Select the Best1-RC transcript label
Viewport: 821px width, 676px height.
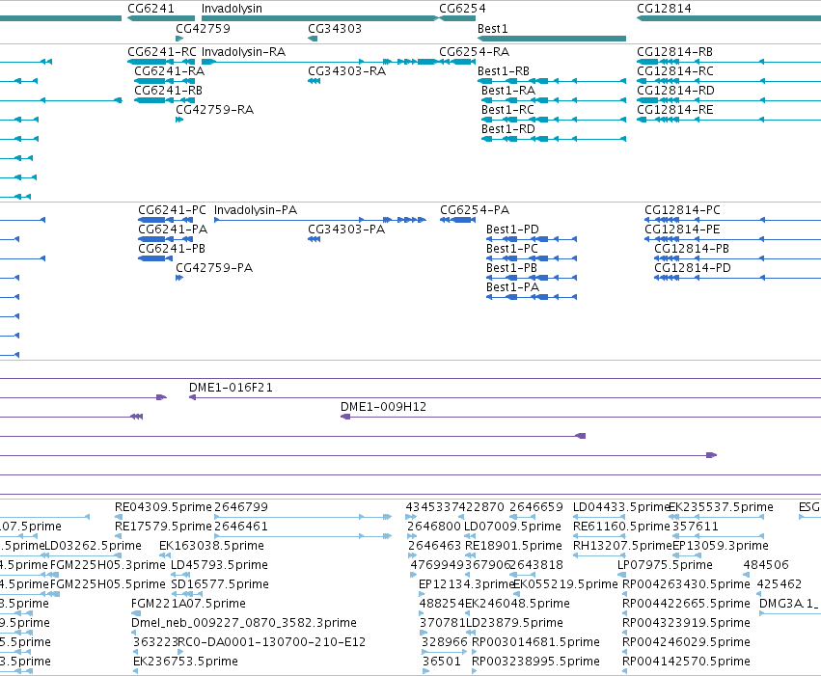click(x=507, y=110)
